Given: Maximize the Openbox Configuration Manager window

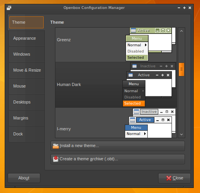Looking at the screenshot, I should pyautogui.click(x=184, y=8).
